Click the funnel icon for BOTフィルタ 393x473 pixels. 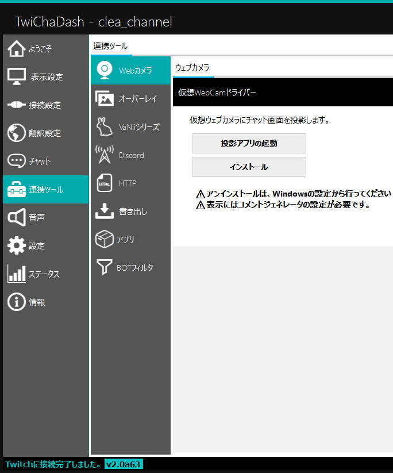(105, 267)
